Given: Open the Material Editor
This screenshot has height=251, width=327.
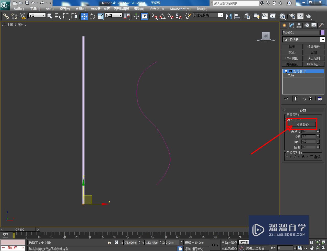Looking at the screenshot, I should coord(282,16).
